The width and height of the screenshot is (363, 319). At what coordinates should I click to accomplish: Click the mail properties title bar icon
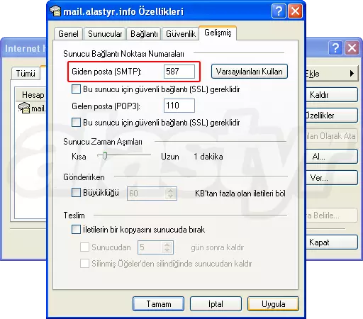coord(55,11)
